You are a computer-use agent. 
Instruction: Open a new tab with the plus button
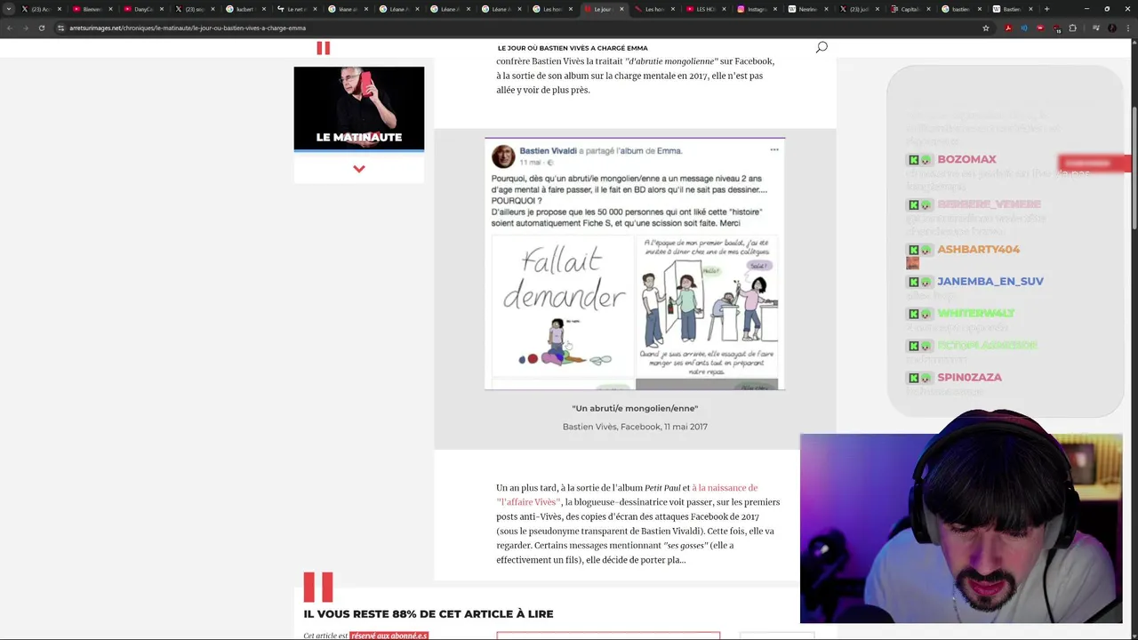point(1046,9)
